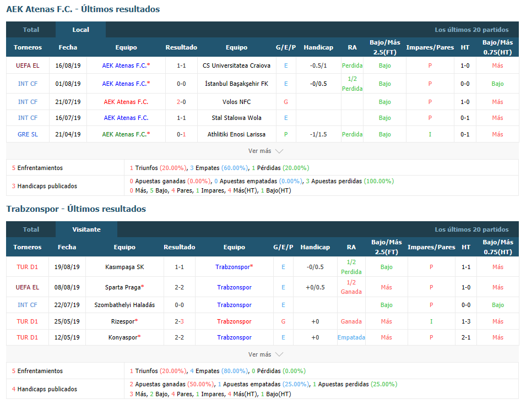Viewport: 526px width, 405px height.
Task: Select the Visitante tab
Action: (86, 229)
